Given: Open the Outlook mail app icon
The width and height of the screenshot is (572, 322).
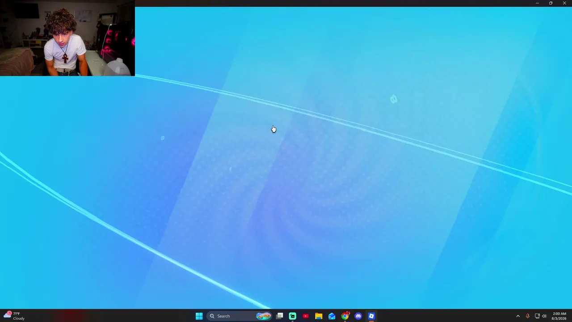Looking at the screenshot, I should click(332, 316).
